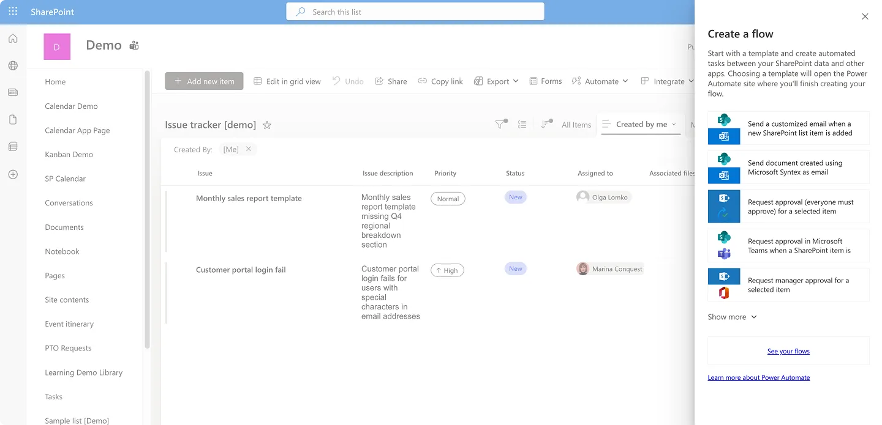This screenshot has width=882, height=425.
Task: Open the sort icon beside All Items
Action: coord(546,124)
